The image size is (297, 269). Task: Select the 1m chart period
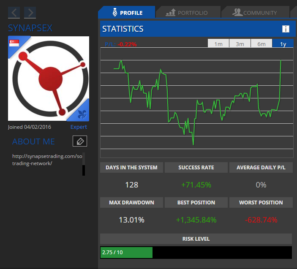218,44
